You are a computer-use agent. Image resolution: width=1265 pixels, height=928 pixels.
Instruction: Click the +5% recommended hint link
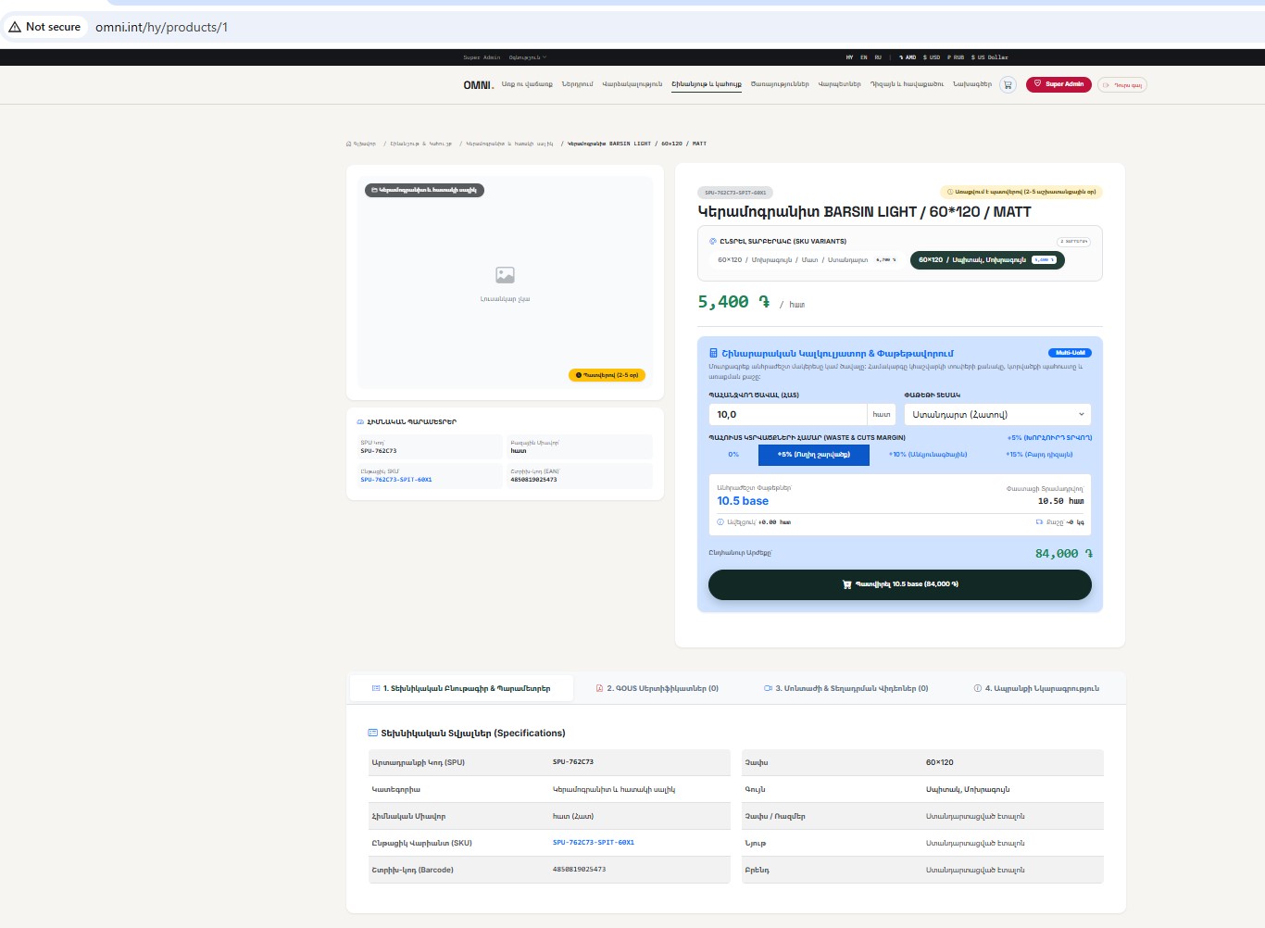coord(1049,438)
